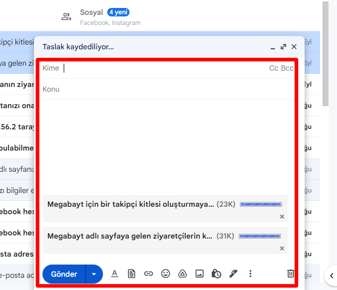Image resolution: width=337 pixels, height=290 pixels.
Task: Click the inbox vertical scrollbar
Action: [325, 54]
